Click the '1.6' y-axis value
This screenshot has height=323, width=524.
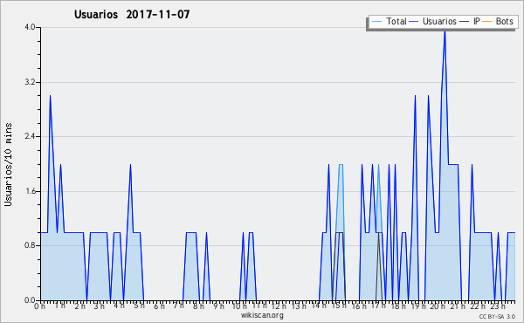30,191
